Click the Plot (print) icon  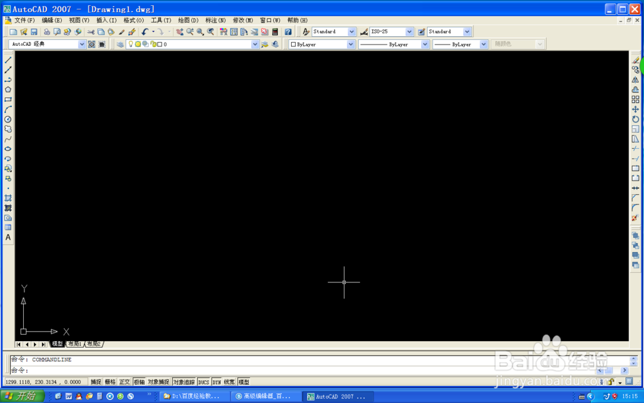47,32
